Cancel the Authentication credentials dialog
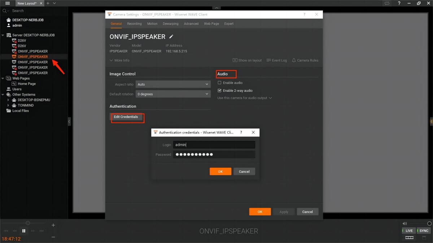The width and height of the screenshot is (433, 243). [244, 172]
